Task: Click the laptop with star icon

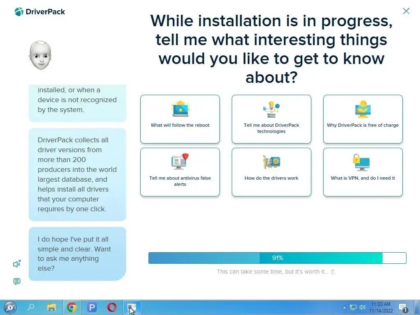Action: point(180,109)
